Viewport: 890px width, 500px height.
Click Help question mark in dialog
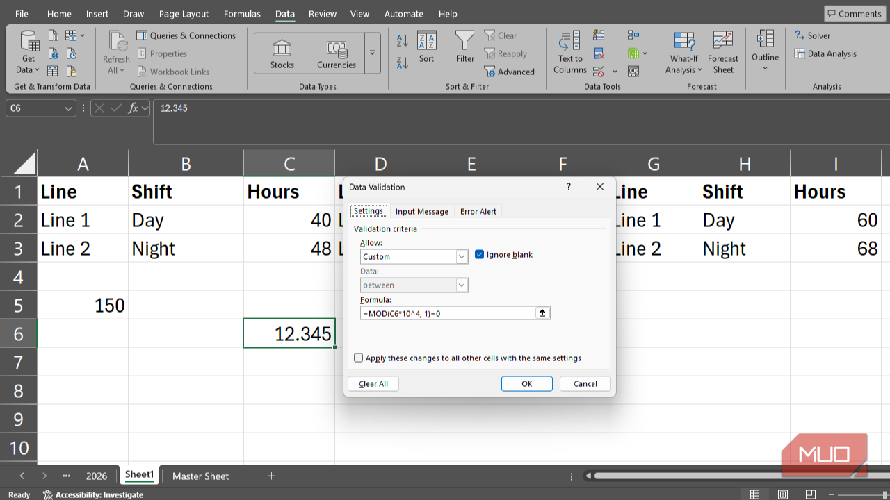569,187
